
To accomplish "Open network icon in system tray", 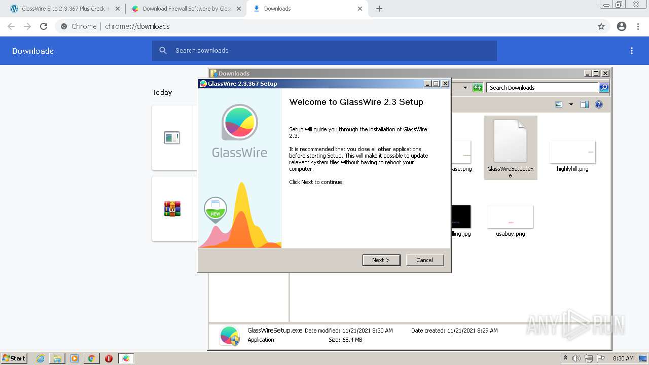I will (589, 358).
